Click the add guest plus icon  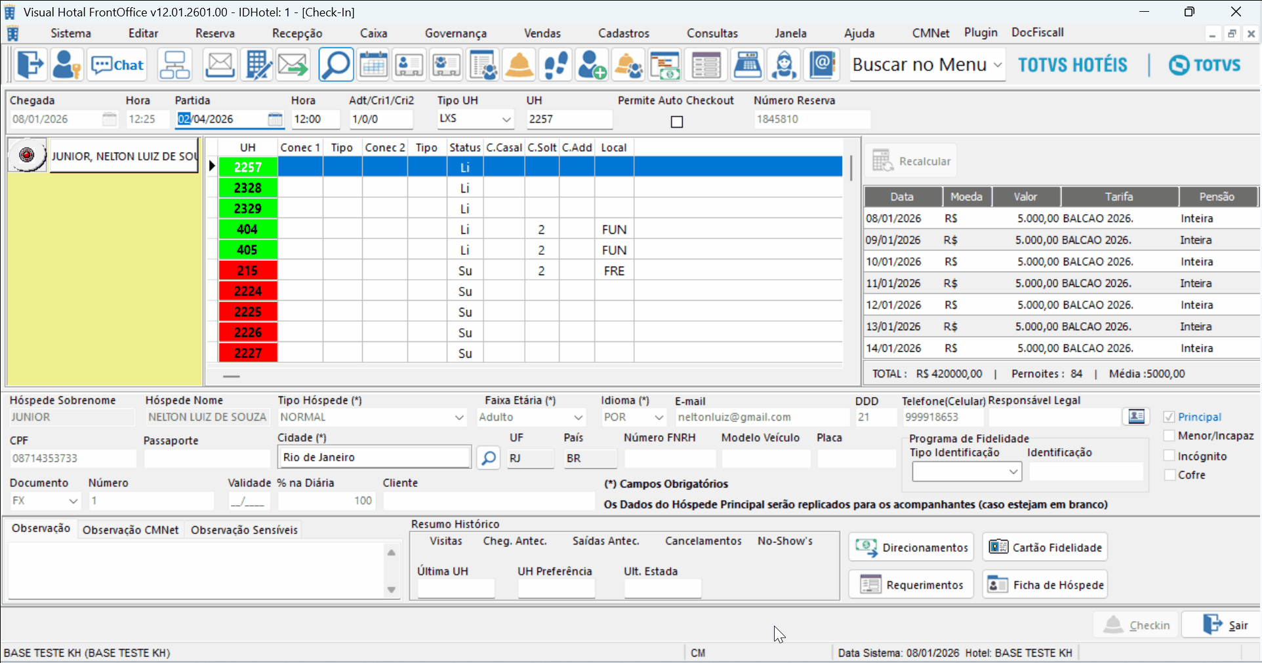coord(592,65)
